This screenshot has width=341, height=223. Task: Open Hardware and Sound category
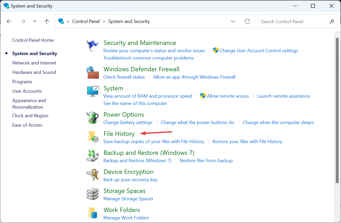34,72
